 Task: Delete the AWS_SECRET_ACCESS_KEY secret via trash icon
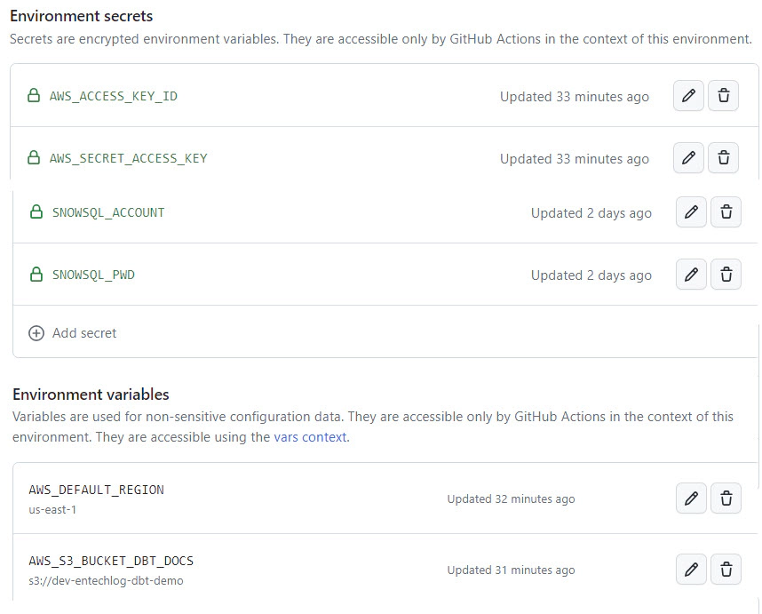tap(723, 158)
